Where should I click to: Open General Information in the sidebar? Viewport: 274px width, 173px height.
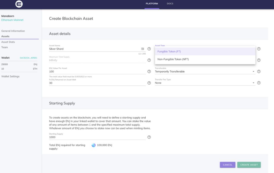click(x=13, y=31)
